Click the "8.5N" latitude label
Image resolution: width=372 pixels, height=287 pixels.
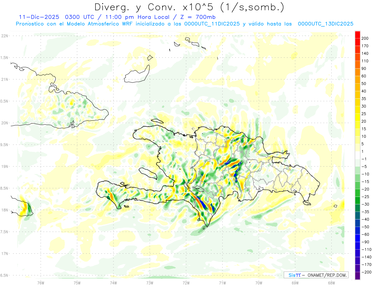pyautogui.click(x=4, y=188)
